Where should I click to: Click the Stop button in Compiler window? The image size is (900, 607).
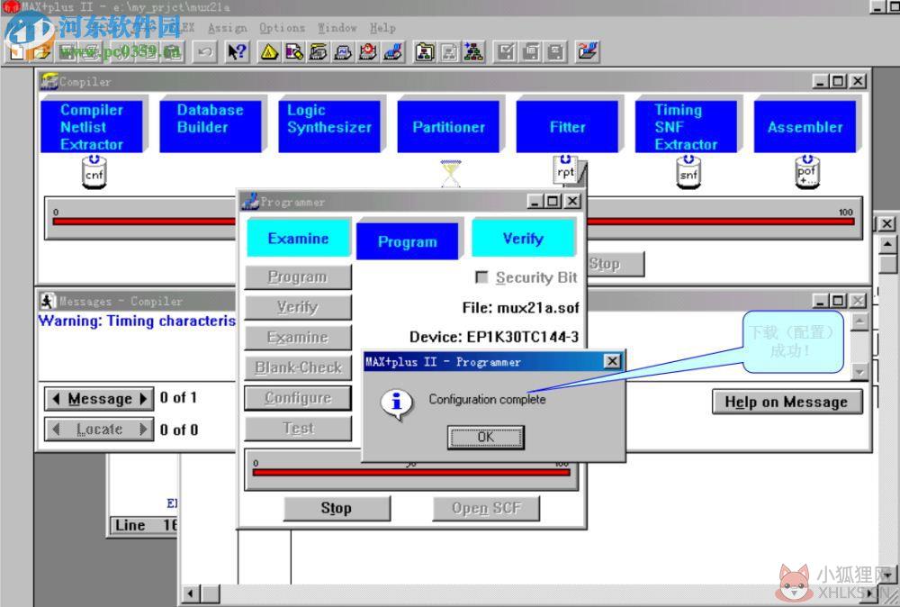point(615,264)
